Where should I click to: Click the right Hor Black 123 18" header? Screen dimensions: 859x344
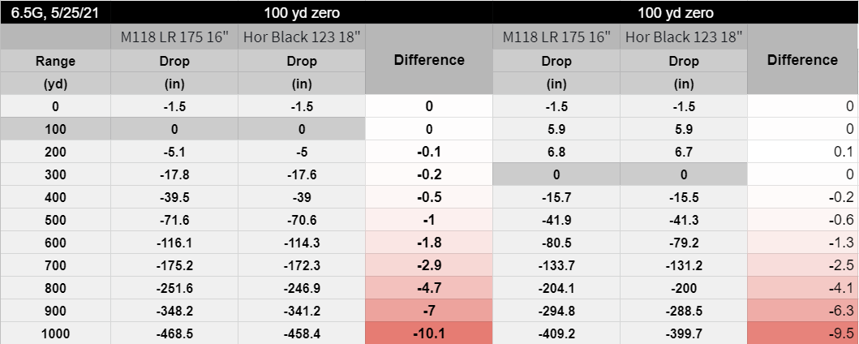(x=684, y=37)
